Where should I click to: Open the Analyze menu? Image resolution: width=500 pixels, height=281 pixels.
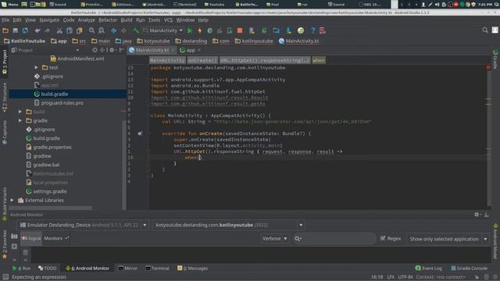[87, 20]
